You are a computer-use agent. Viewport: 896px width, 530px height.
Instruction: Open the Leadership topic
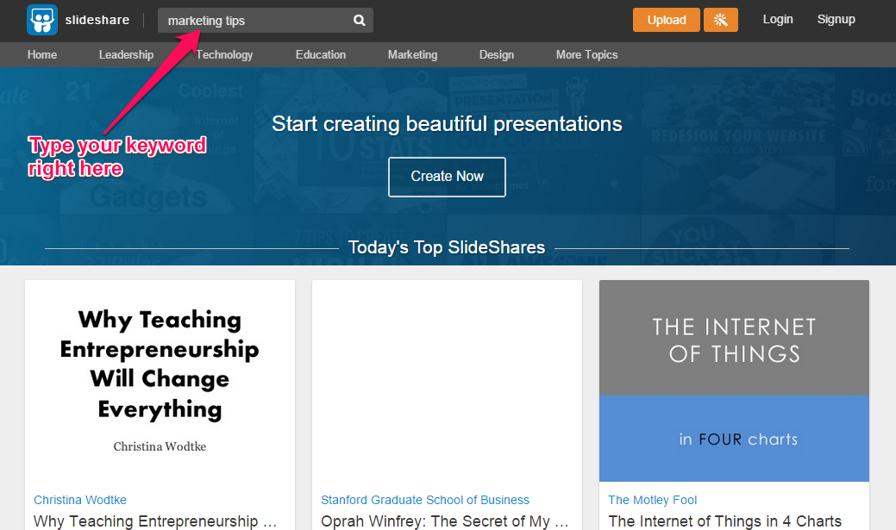(x=126, y=55)
